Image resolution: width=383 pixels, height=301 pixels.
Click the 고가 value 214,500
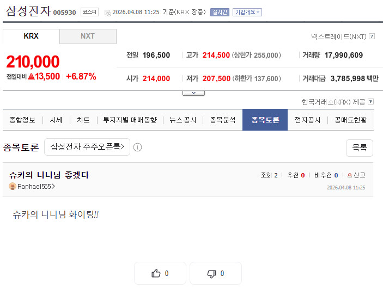(x=216, y=55)
